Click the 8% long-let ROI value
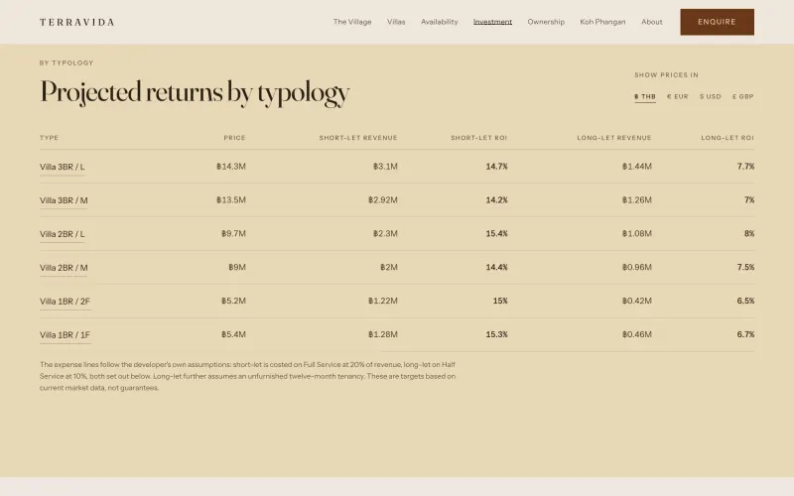This screenshot has height=496, width=794. click(749, 233)
